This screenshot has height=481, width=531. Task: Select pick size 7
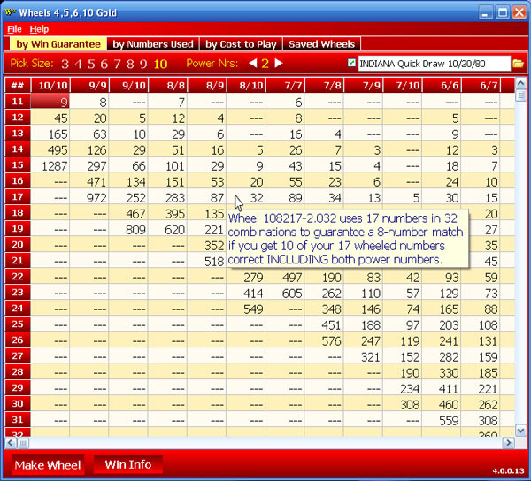pos(117,64)
